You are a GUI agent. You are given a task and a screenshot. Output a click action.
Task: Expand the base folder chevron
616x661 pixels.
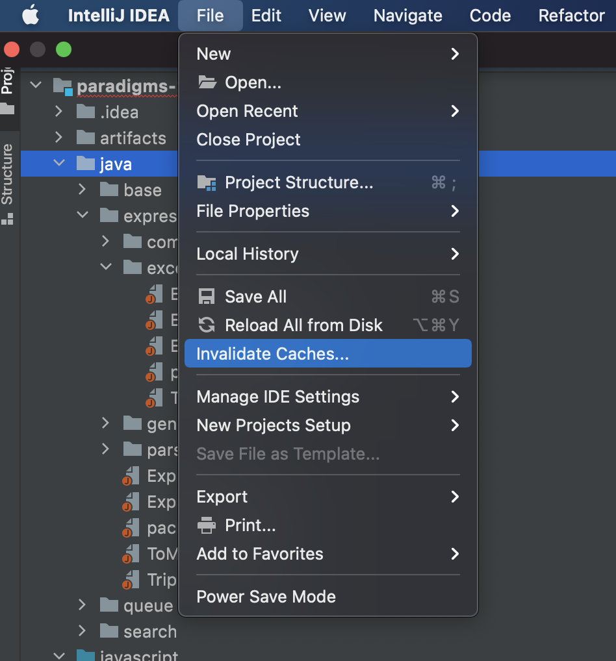pyautogui.click(x=83, y=190)
